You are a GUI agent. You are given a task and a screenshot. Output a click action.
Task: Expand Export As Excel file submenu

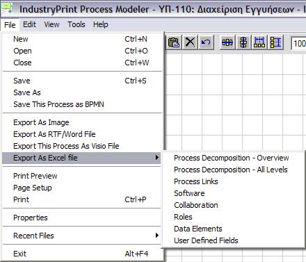[81, 158]
